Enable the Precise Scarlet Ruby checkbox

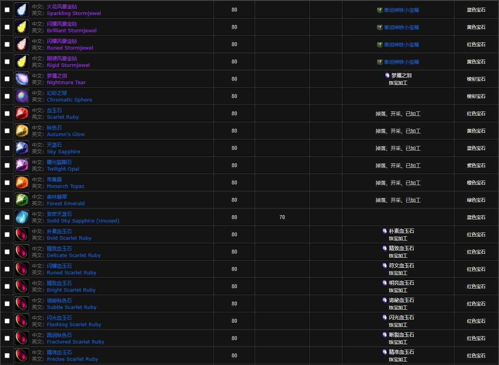(7, 355)
